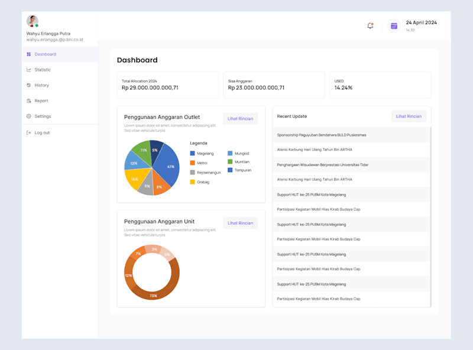This screenshot has height=350, width=473.
Task: Select the 3% donut chart segment
Action: [x=154, y=249]
